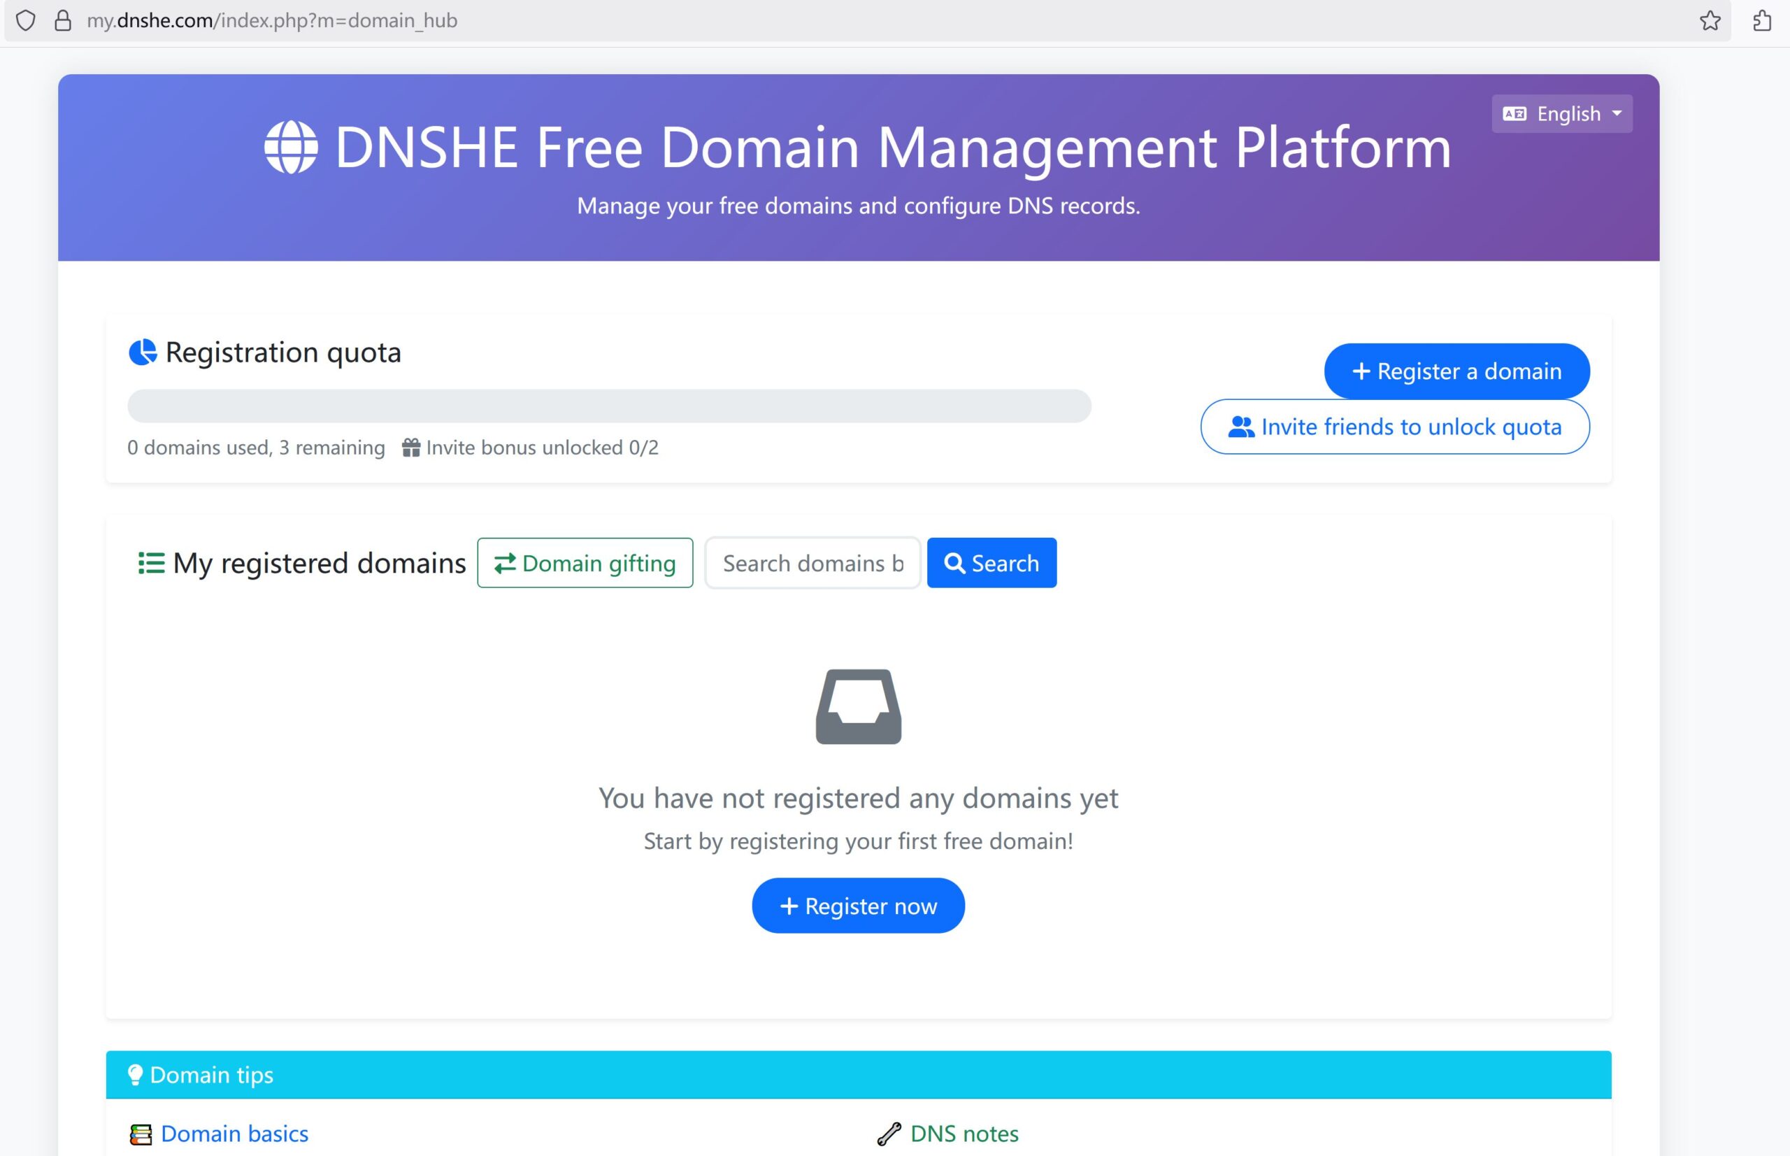The height and width of the screenshot is (1156, 1790).
Task: Switch to the Domain gifting view
Action: (585, 563)
